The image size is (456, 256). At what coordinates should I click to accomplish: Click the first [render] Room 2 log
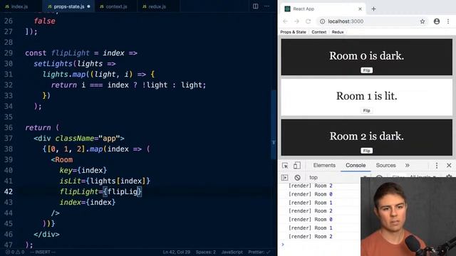(x=310, y=186)
